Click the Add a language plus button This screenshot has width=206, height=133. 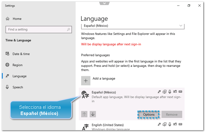tap(86, 81)
